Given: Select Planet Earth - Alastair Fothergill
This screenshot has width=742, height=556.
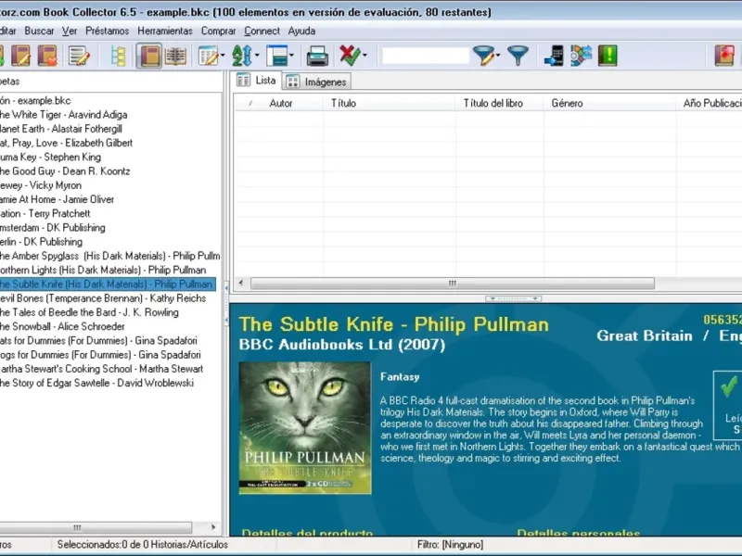Looking at the screenshot, I should 60,129.
